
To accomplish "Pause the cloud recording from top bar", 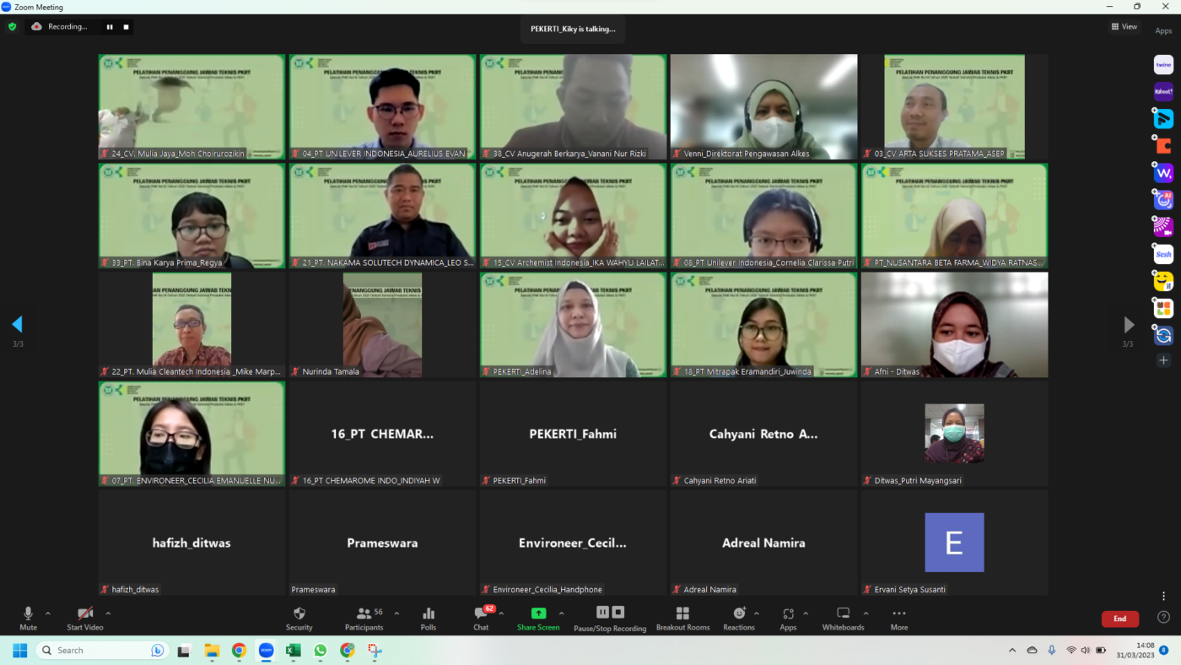I will click(x=110, y=27).
